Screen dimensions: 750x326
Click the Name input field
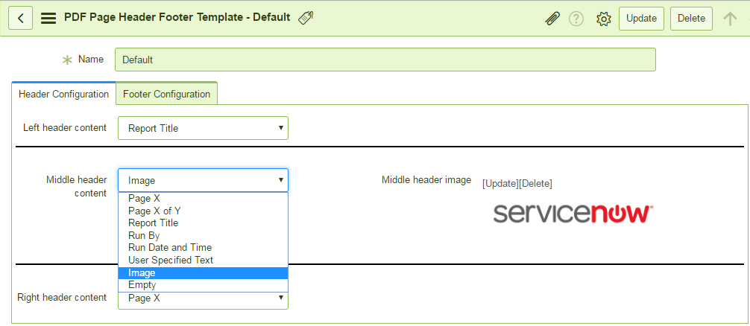pyautogui.click(x=385, y=60)
